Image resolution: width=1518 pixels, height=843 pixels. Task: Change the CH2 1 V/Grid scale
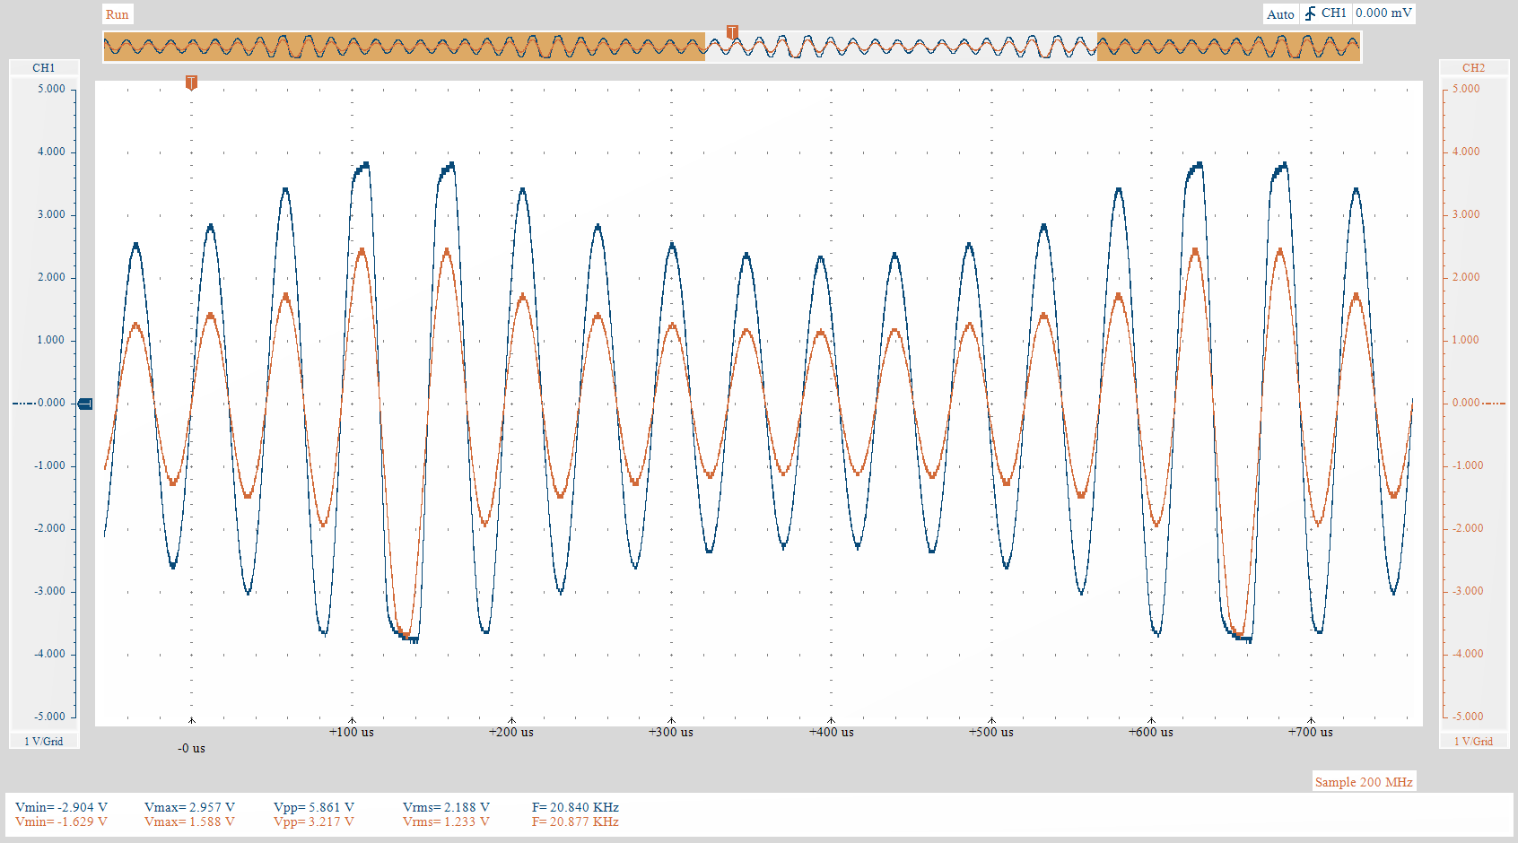[x=1473, y=741]
